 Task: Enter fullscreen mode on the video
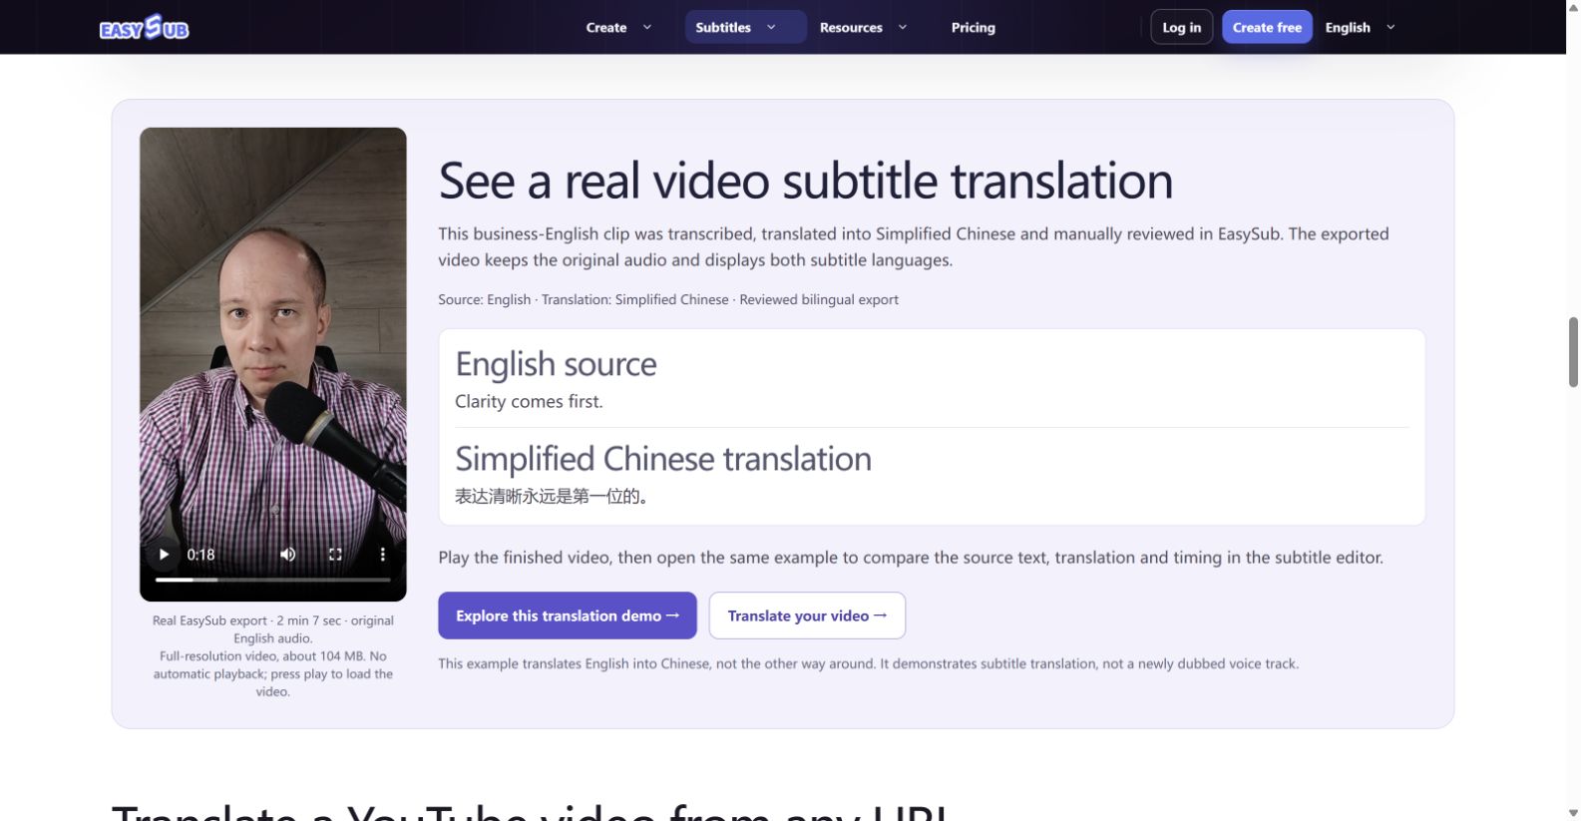pyautogui.click(x=335, y=555)
